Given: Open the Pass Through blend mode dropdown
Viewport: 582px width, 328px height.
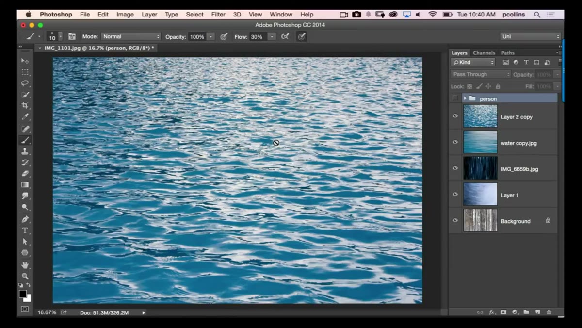Looking at the screenshot, I should tap(481, 74).
